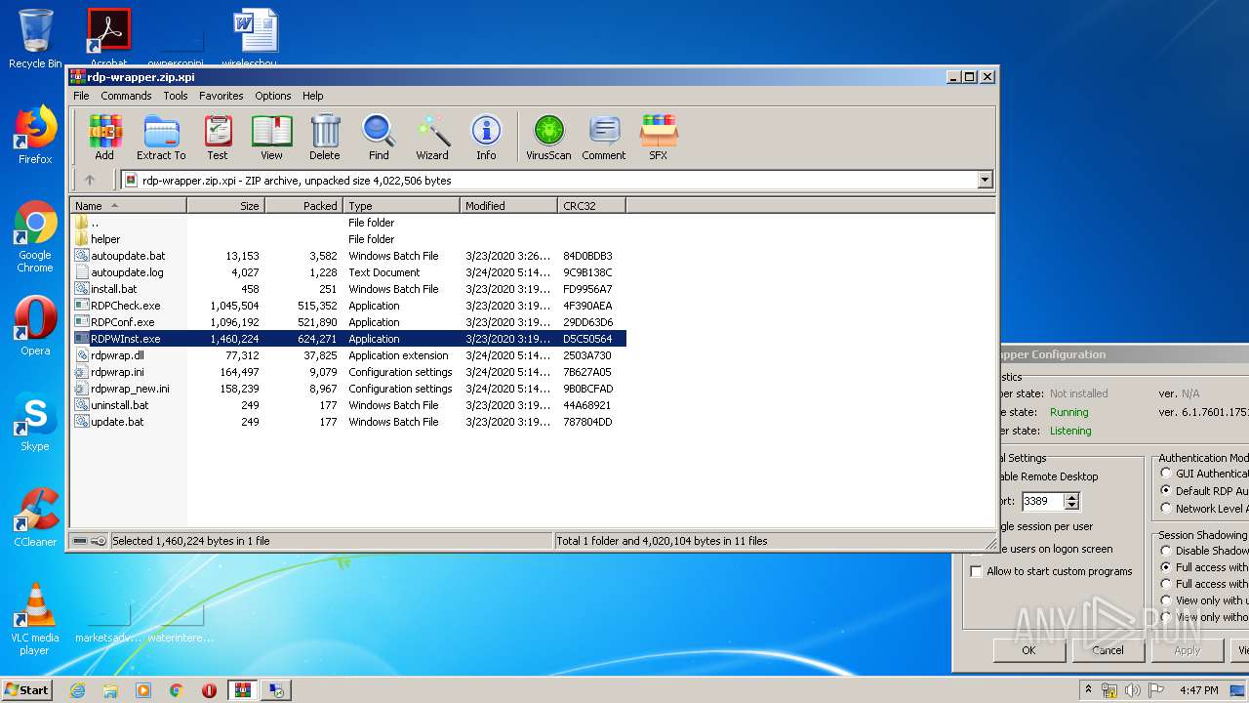The image size is (1249, 703).
Task: Select Network Level Authentication radio
Action: coord(1166,508)
